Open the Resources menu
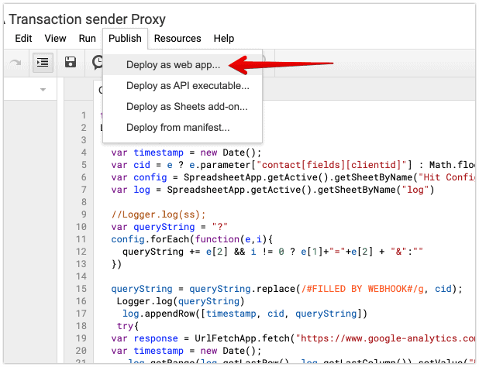Image resolution: width=479 pixels, height=367 pixels. (x=177, y=39)
